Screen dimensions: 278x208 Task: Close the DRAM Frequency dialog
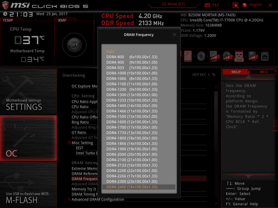point(175,35)
